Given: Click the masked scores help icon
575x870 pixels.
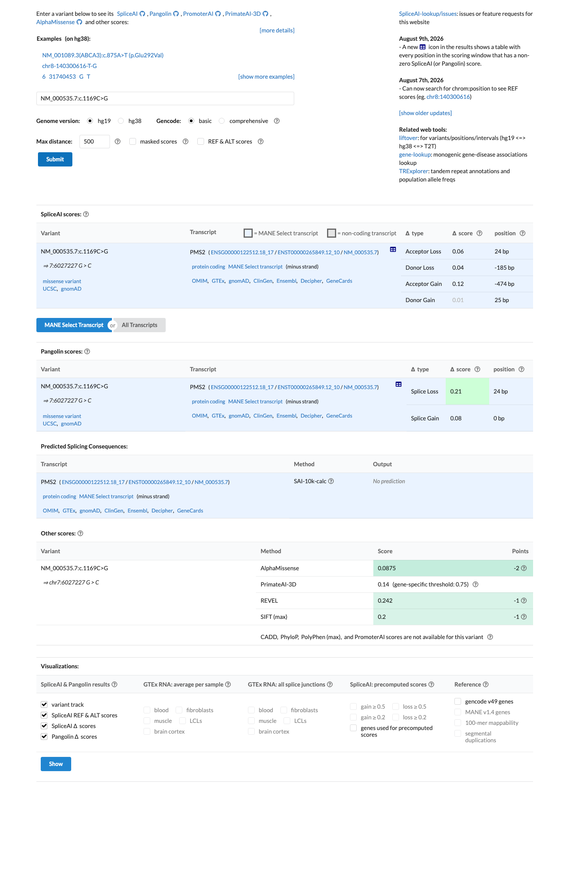Looking at the screenshot, I should (185, 142).
